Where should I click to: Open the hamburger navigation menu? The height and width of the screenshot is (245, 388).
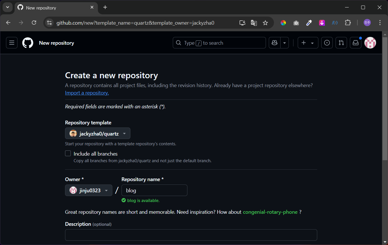(11, 42)
